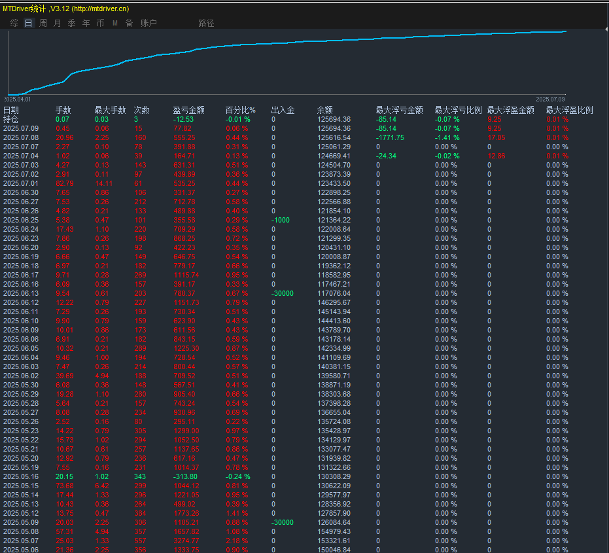609x553 pixels.
Task: Click the -1771.75 max floating loss
Action: [x=390, y=137]
